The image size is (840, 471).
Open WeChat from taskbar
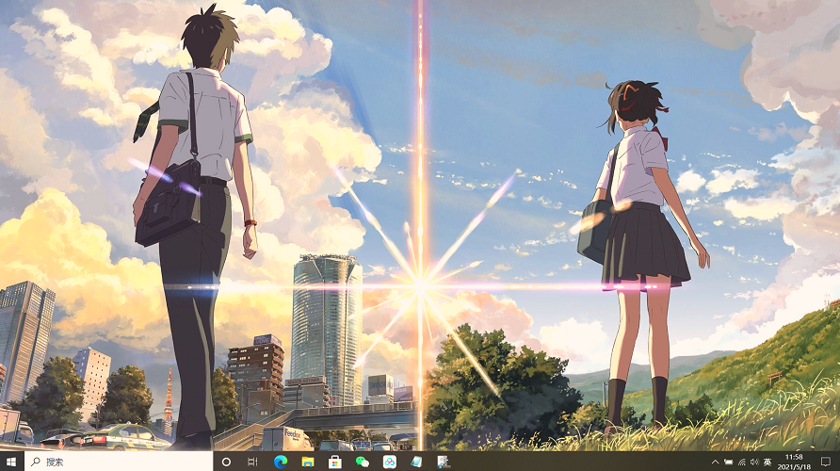363,462
